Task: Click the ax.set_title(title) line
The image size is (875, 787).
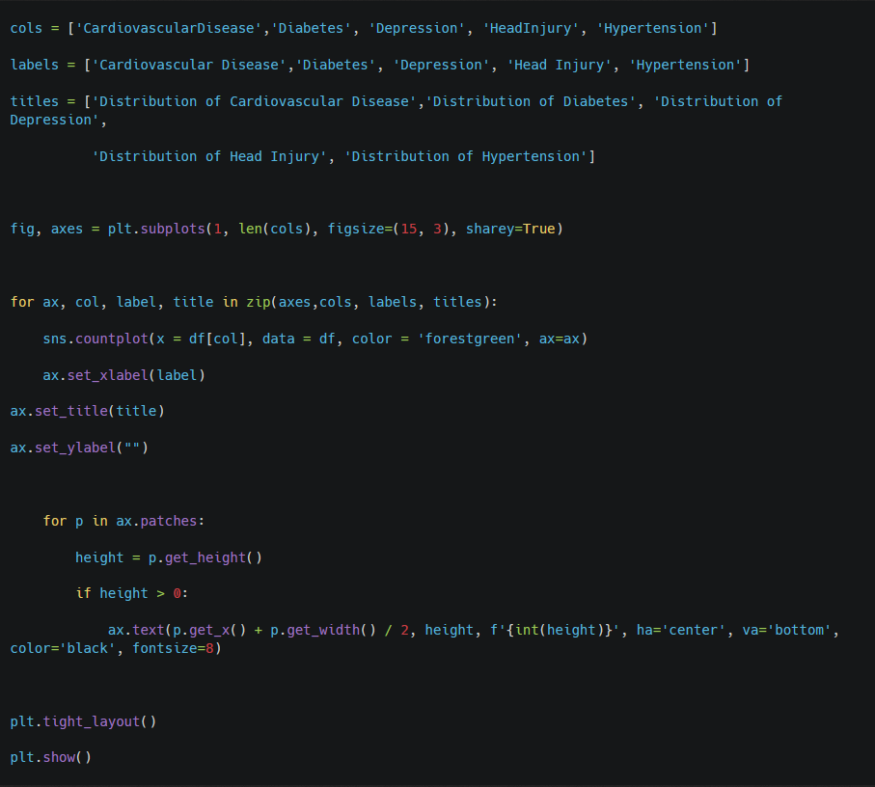Action: 87,411
